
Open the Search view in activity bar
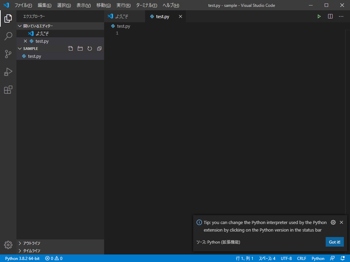8,36
